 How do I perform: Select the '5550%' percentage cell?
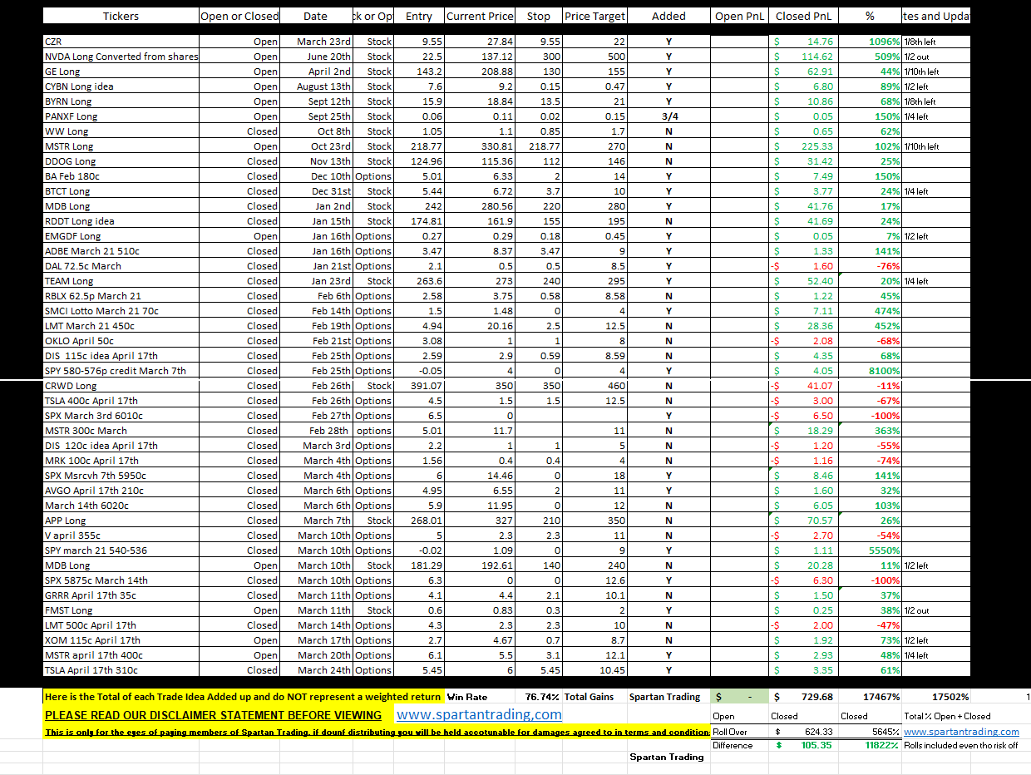(871, 550)
